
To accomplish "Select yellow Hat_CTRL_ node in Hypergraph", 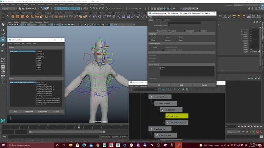I will click(177, 116).
